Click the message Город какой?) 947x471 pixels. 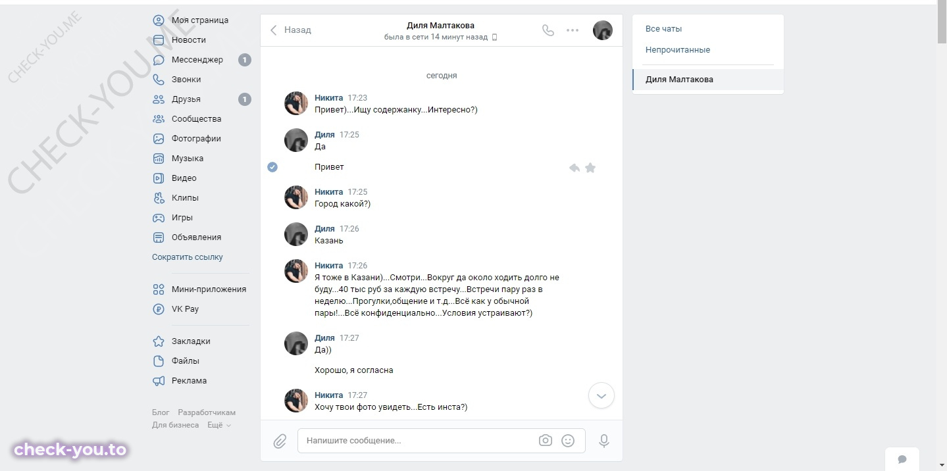(343, 204)
